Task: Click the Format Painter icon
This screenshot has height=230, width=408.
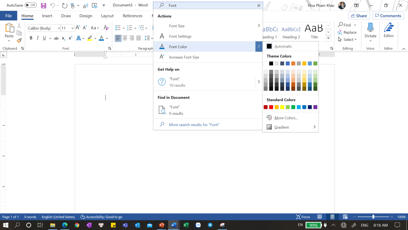Action: pyautogui.click(x=19, y=40)
